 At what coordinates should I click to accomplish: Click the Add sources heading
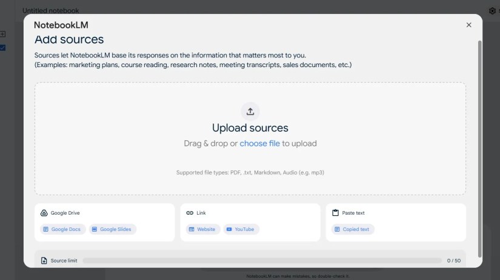pos(69,39)
